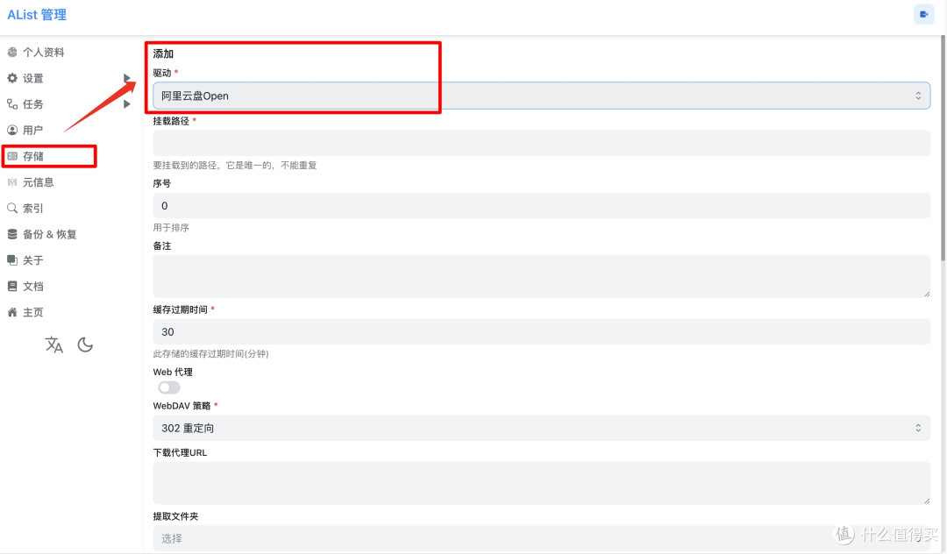
Task: Click the storage icon beside 存储
Action: click(12, 156)
